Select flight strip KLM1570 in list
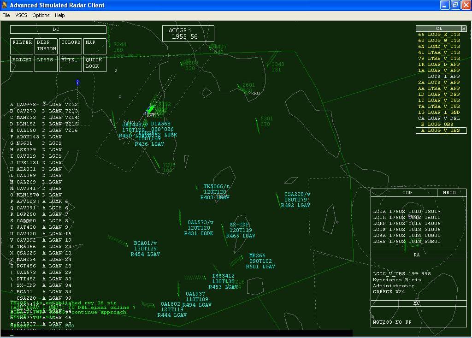Screen dimensions: 472x338 (x=36, y=195)
